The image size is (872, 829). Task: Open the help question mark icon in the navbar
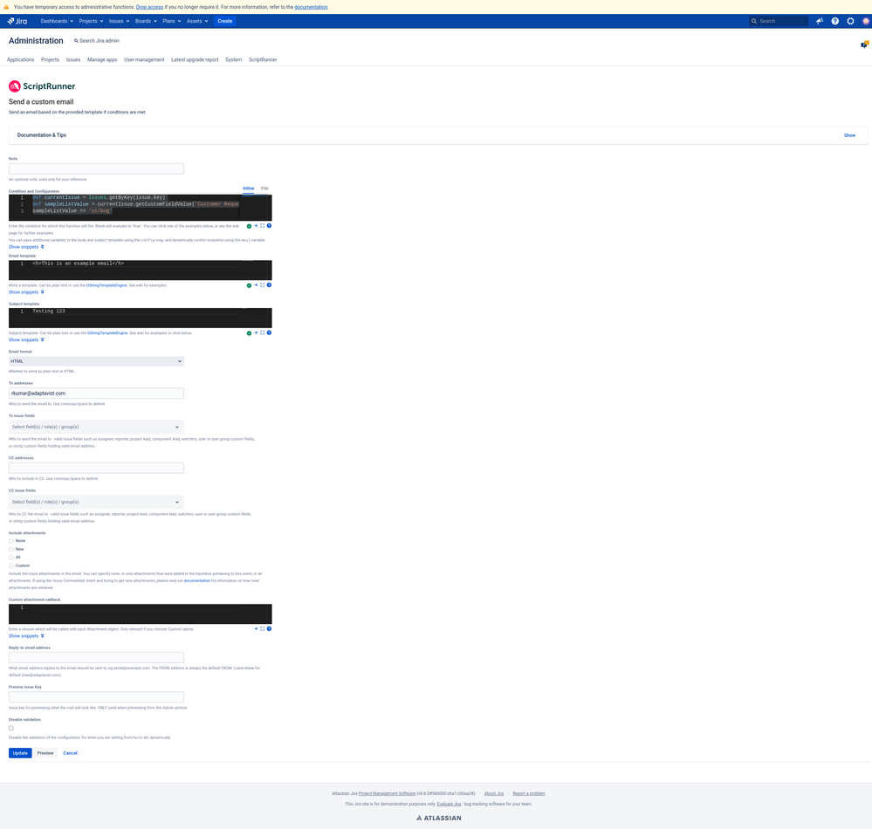[x=835, y=21]
